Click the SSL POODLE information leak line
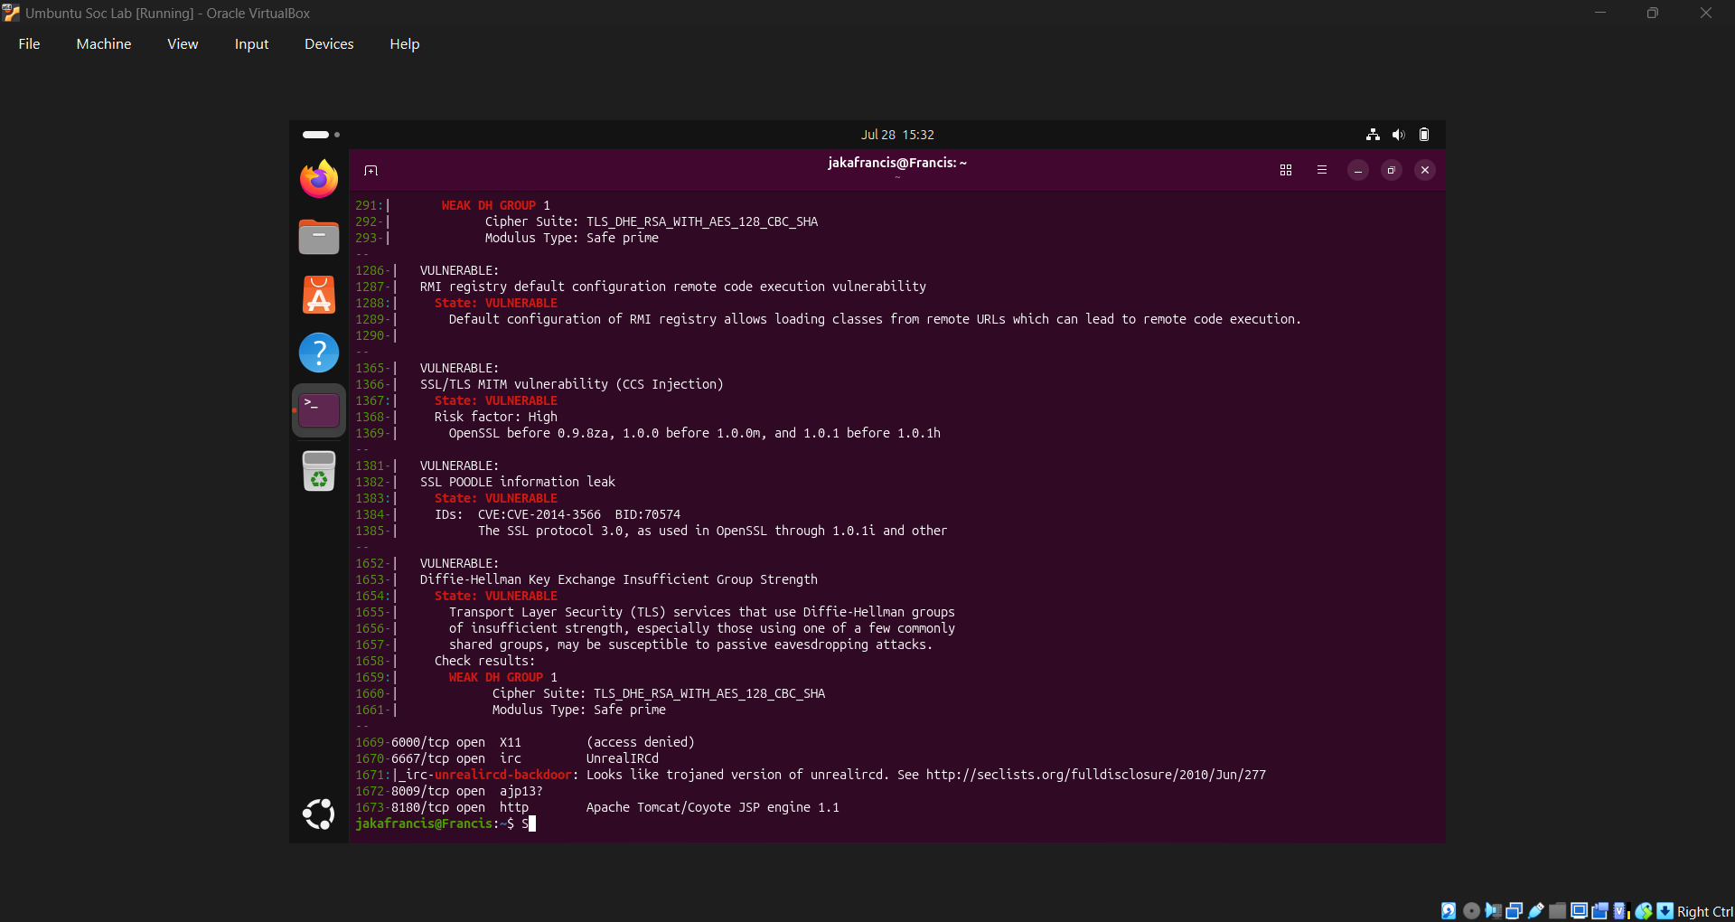This screenshot has width=1735, height=922. [518, 482]
